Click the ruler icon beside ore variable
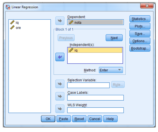 [x=12, y=27]
